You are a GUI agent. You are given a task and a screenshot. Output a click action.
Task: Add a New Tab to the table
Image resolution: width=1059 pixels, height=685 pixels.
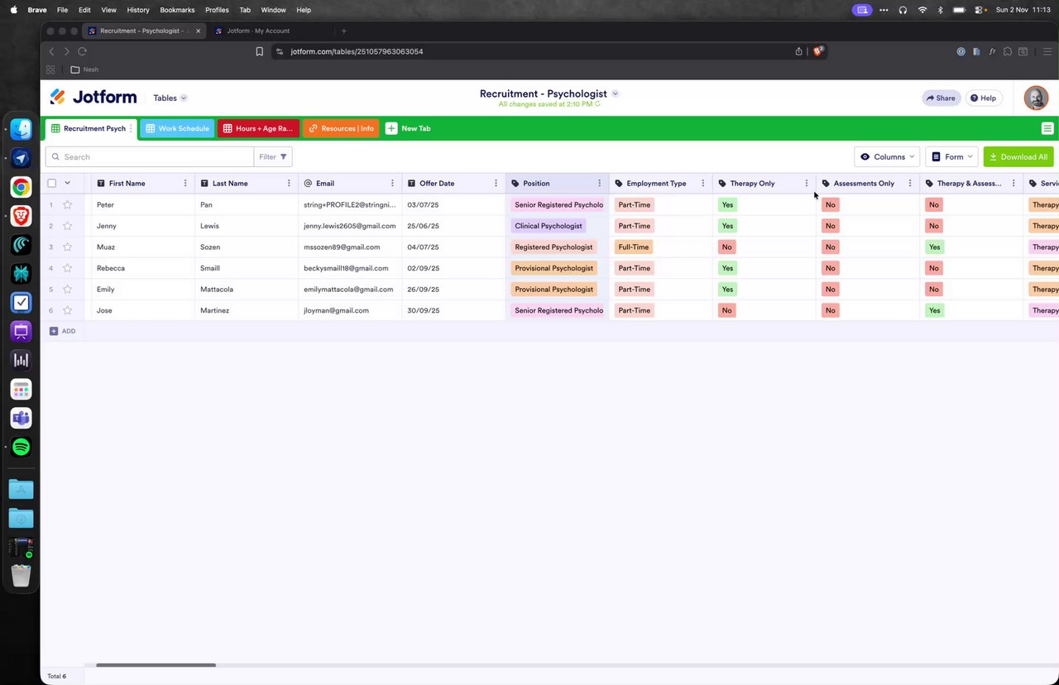pyautogui.click(x=408, y=128)
